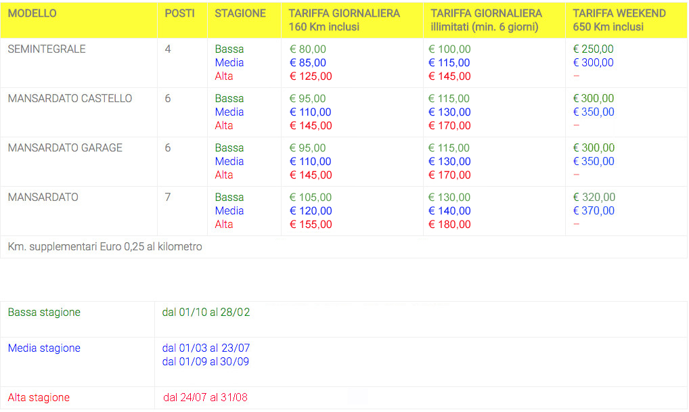Click SEMINTEGRALE € 300,00 weekend media rate

click(x=593, y=63)
